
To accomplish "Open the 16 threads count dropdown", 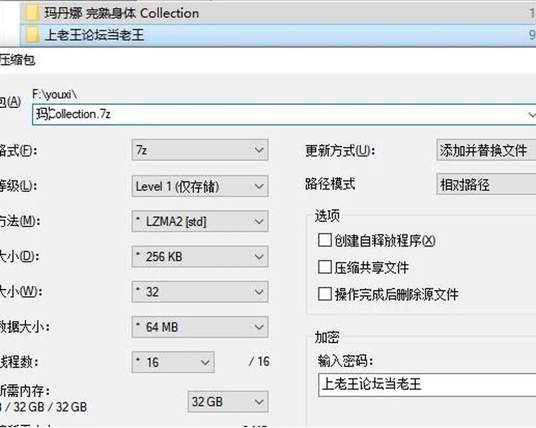I will pos(173,362).
